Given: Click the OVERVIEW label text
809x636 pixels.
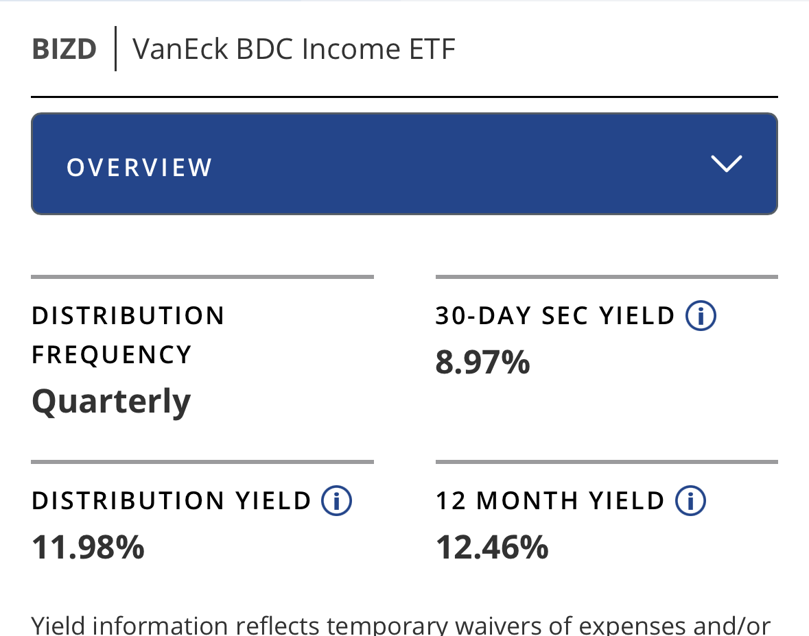Looking at the screenshot, I should pos(139,168).
